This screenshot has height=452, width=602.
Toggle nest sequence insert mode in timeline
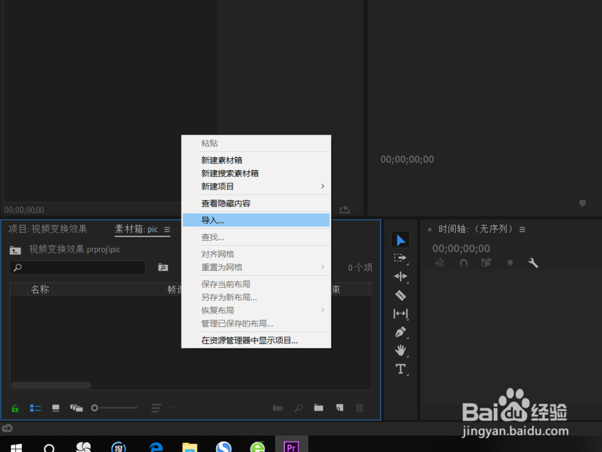coord(439,263)
